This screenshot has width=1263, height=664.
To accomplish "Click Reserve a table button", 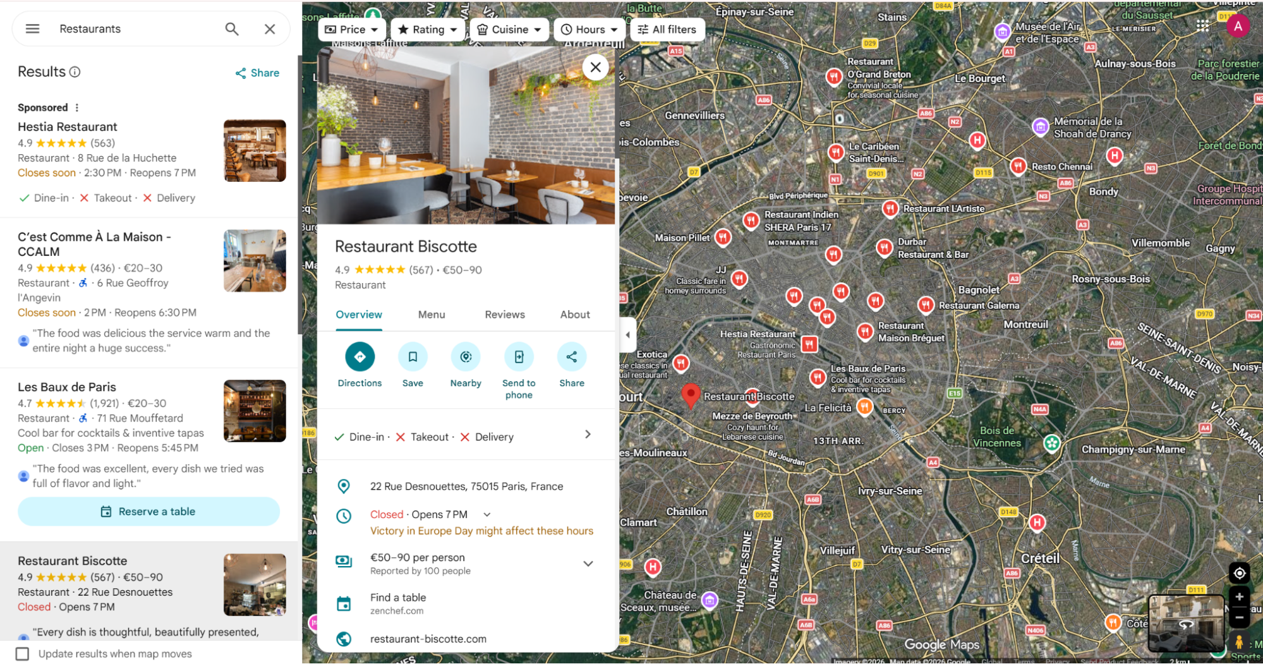I will 149,512.
